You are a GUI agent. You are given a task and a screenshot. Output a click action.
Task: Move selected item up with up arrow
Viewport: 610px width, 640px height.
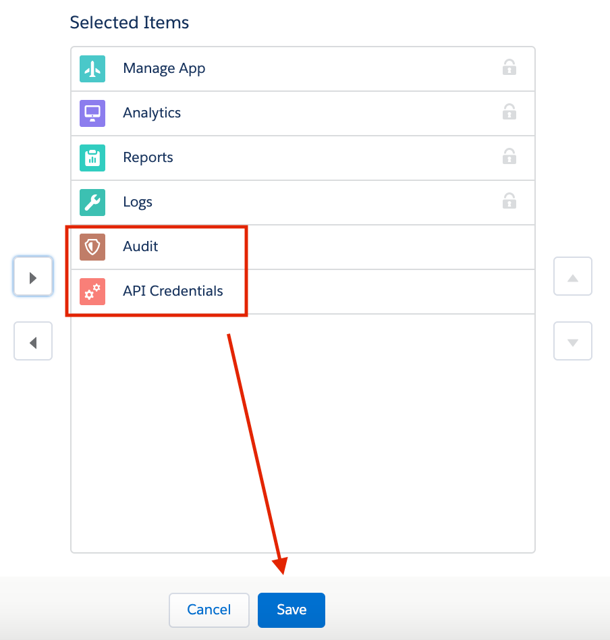click(572, 276)
